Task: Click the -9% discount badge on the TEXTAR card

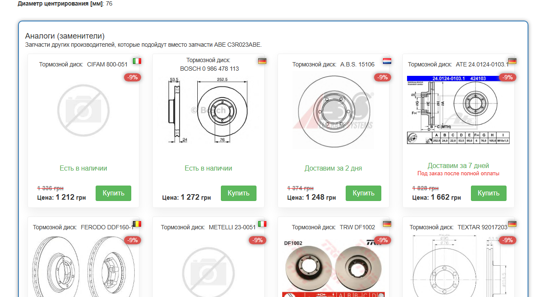Action: click(508, 240)
